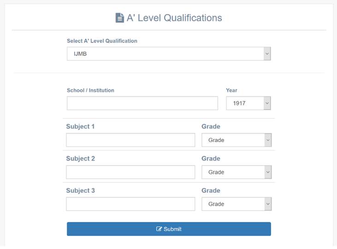The height and width of the screenshot is (249, 337).
Task: Activate the Subject 3 text field
Action: 130,204
